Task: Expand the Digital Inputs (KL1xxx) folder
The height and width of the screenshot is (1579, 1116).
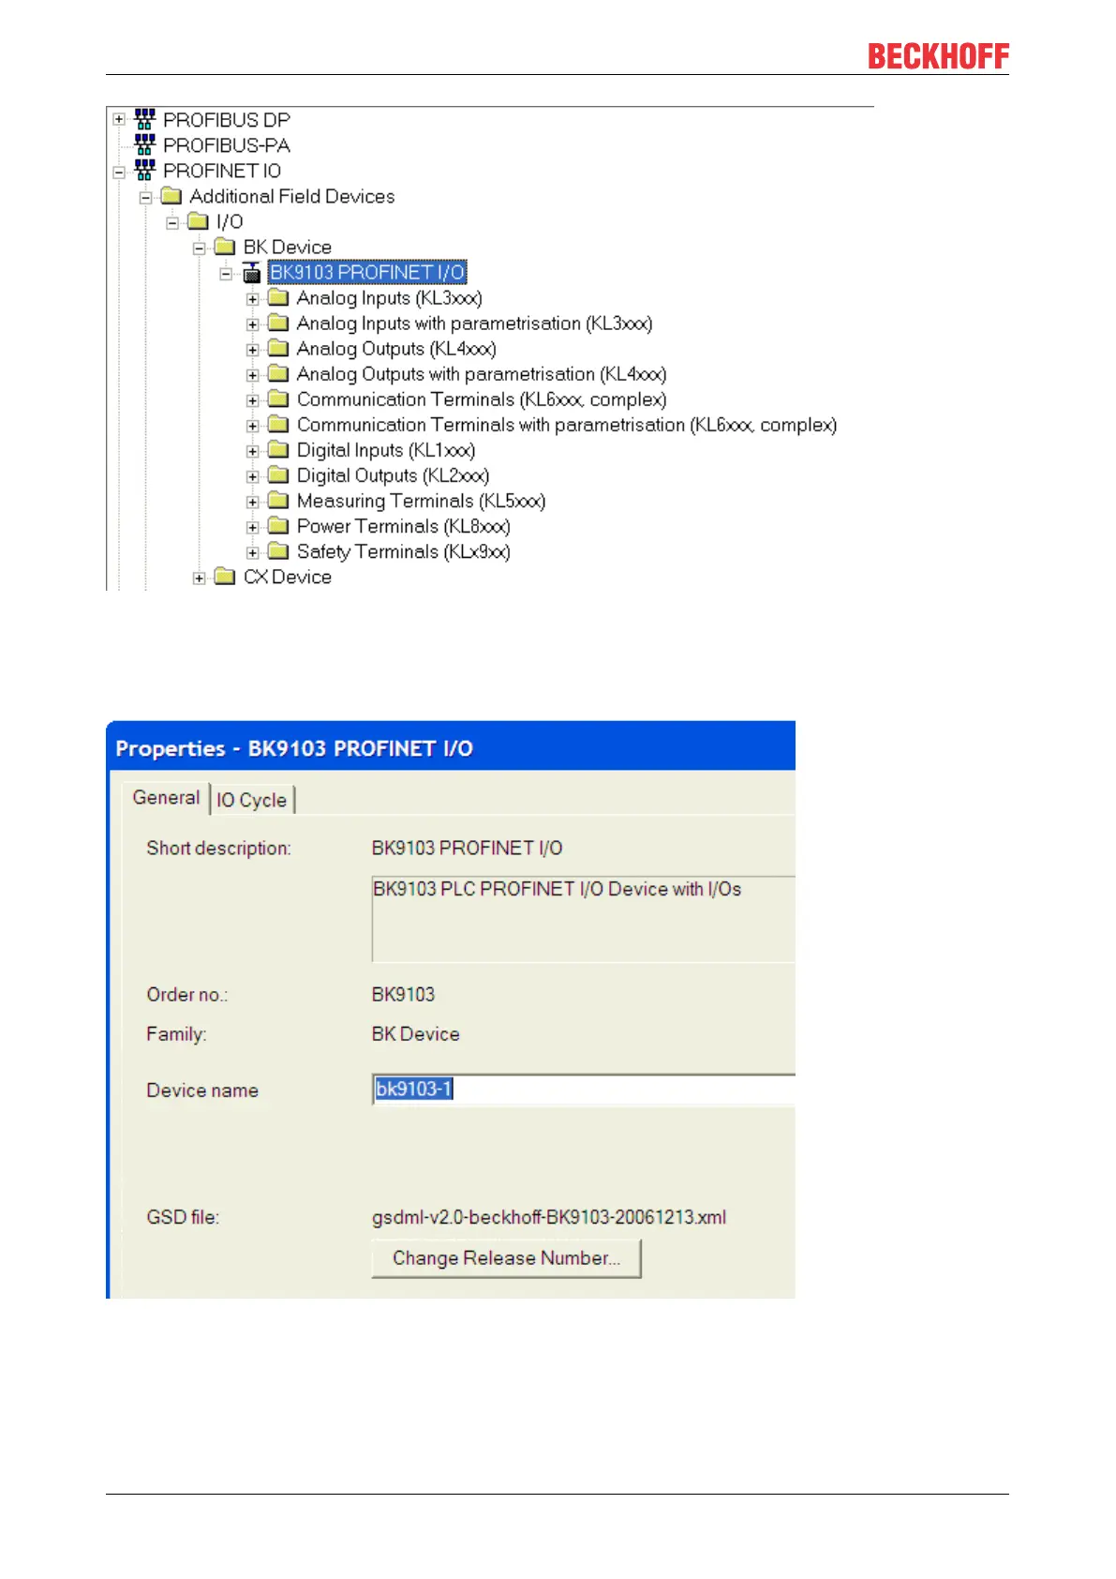Action: [252, 451]
